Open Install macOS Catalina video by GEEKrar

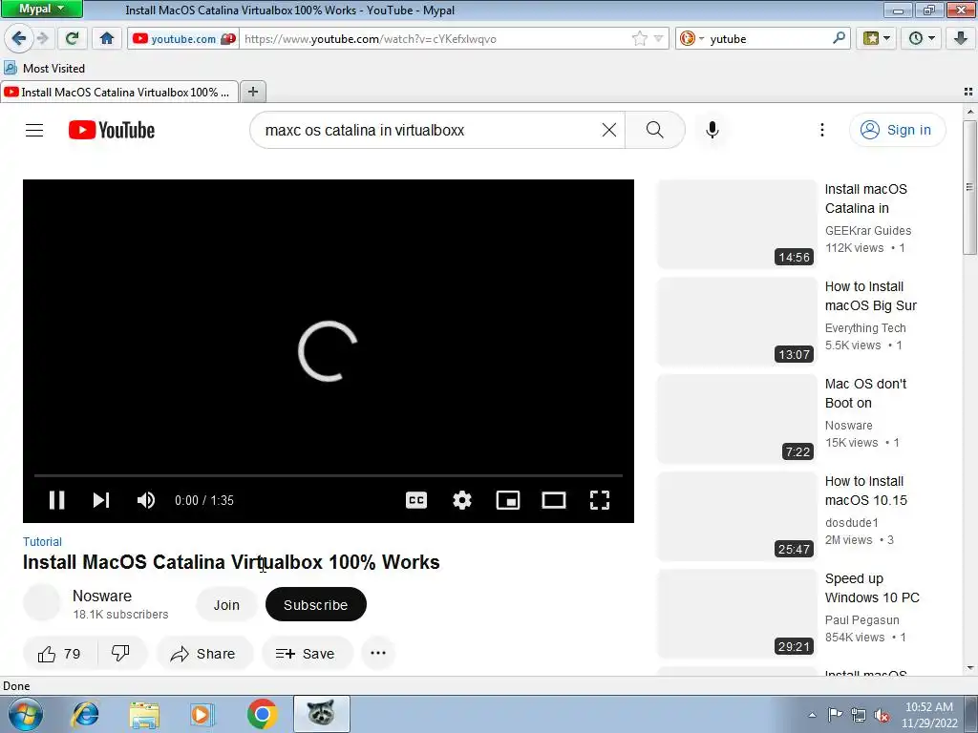click(865, 199)
